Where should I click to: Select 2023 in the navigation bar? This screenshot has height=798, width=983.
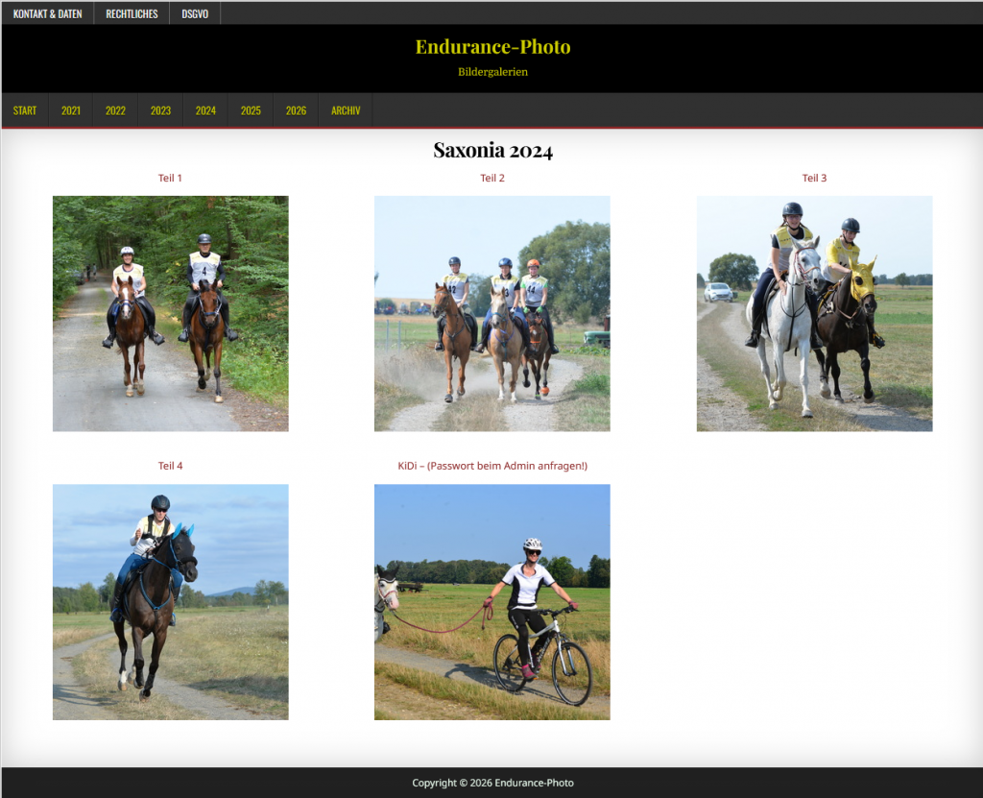click(160, 110)
